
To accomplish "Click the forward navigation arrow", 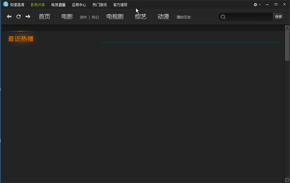I will [x=28, y=17].
